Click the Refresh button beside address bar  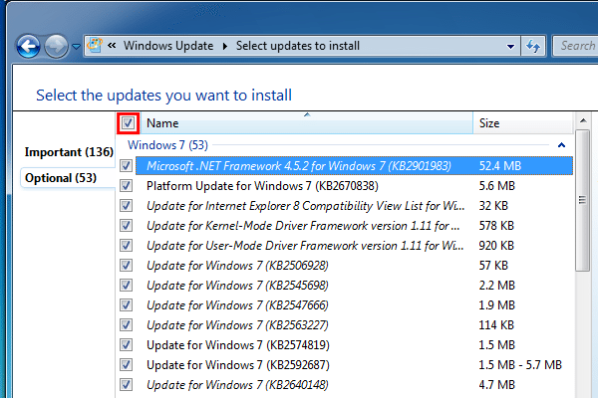click(x=534, y=46)
